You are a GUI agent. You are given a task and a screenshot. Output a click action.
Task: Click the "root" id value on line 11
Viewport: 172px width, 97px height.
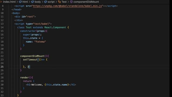tap(30, 17)
